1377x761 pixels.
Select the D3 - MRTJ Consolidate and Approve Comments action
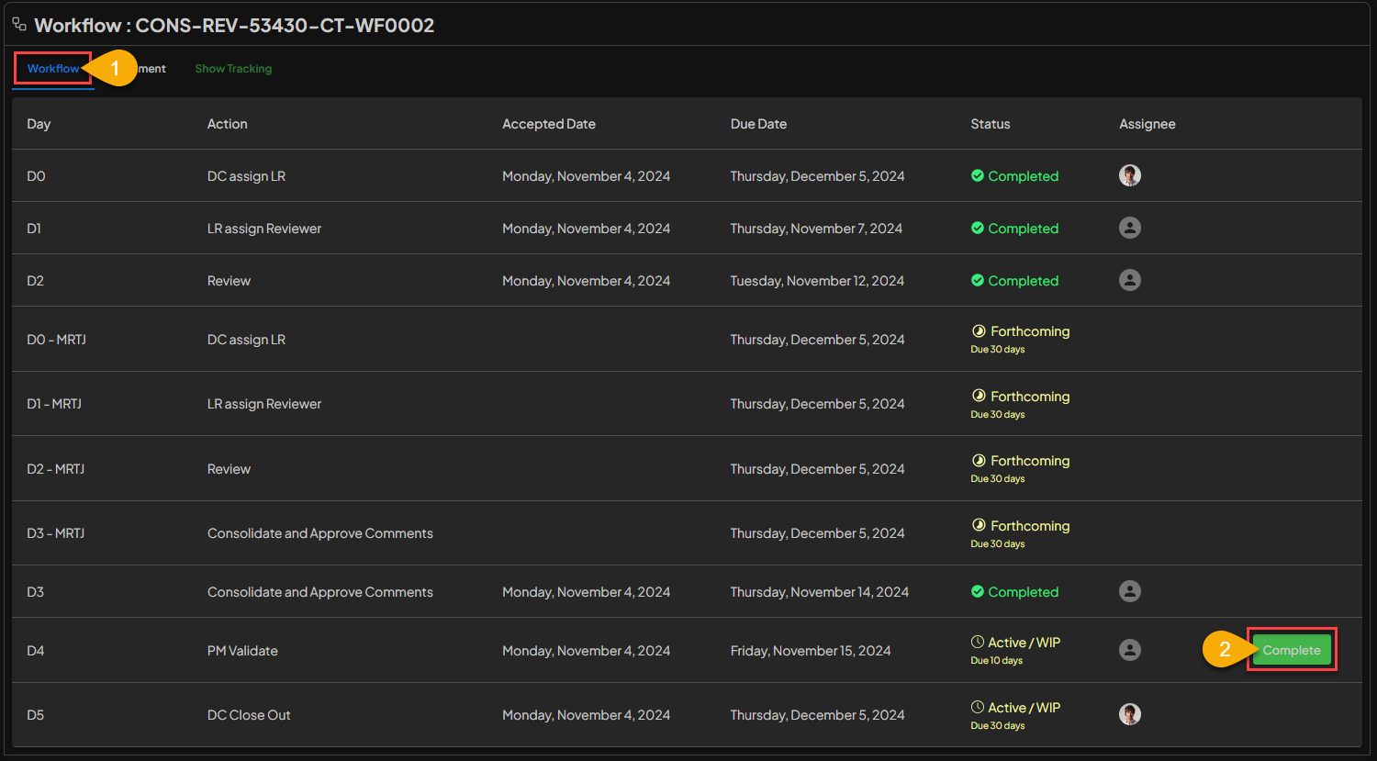click(319, 533)
